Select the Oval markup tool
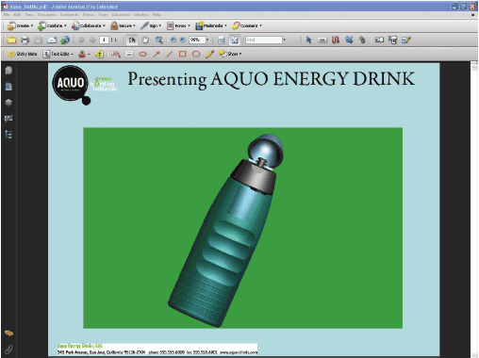479x358 pixels. point(196,54)
